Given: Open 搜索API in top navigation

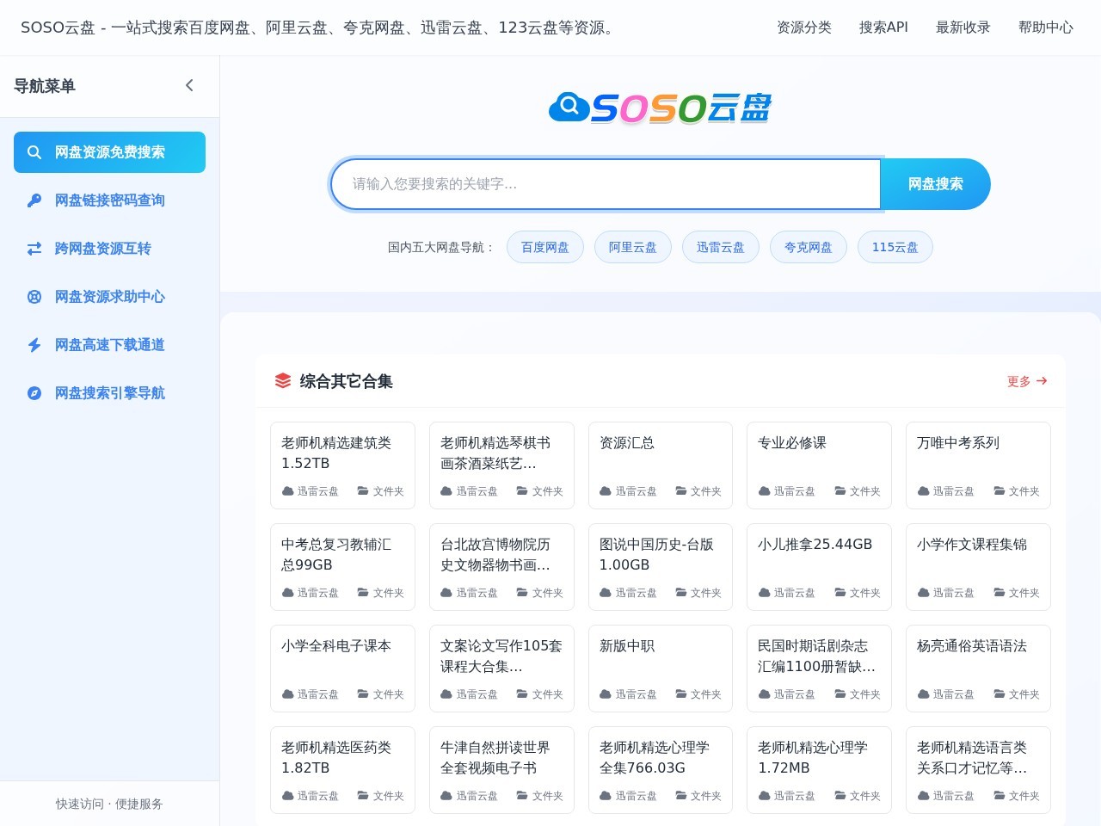Looking at the screenshot, I should [883, 28].
